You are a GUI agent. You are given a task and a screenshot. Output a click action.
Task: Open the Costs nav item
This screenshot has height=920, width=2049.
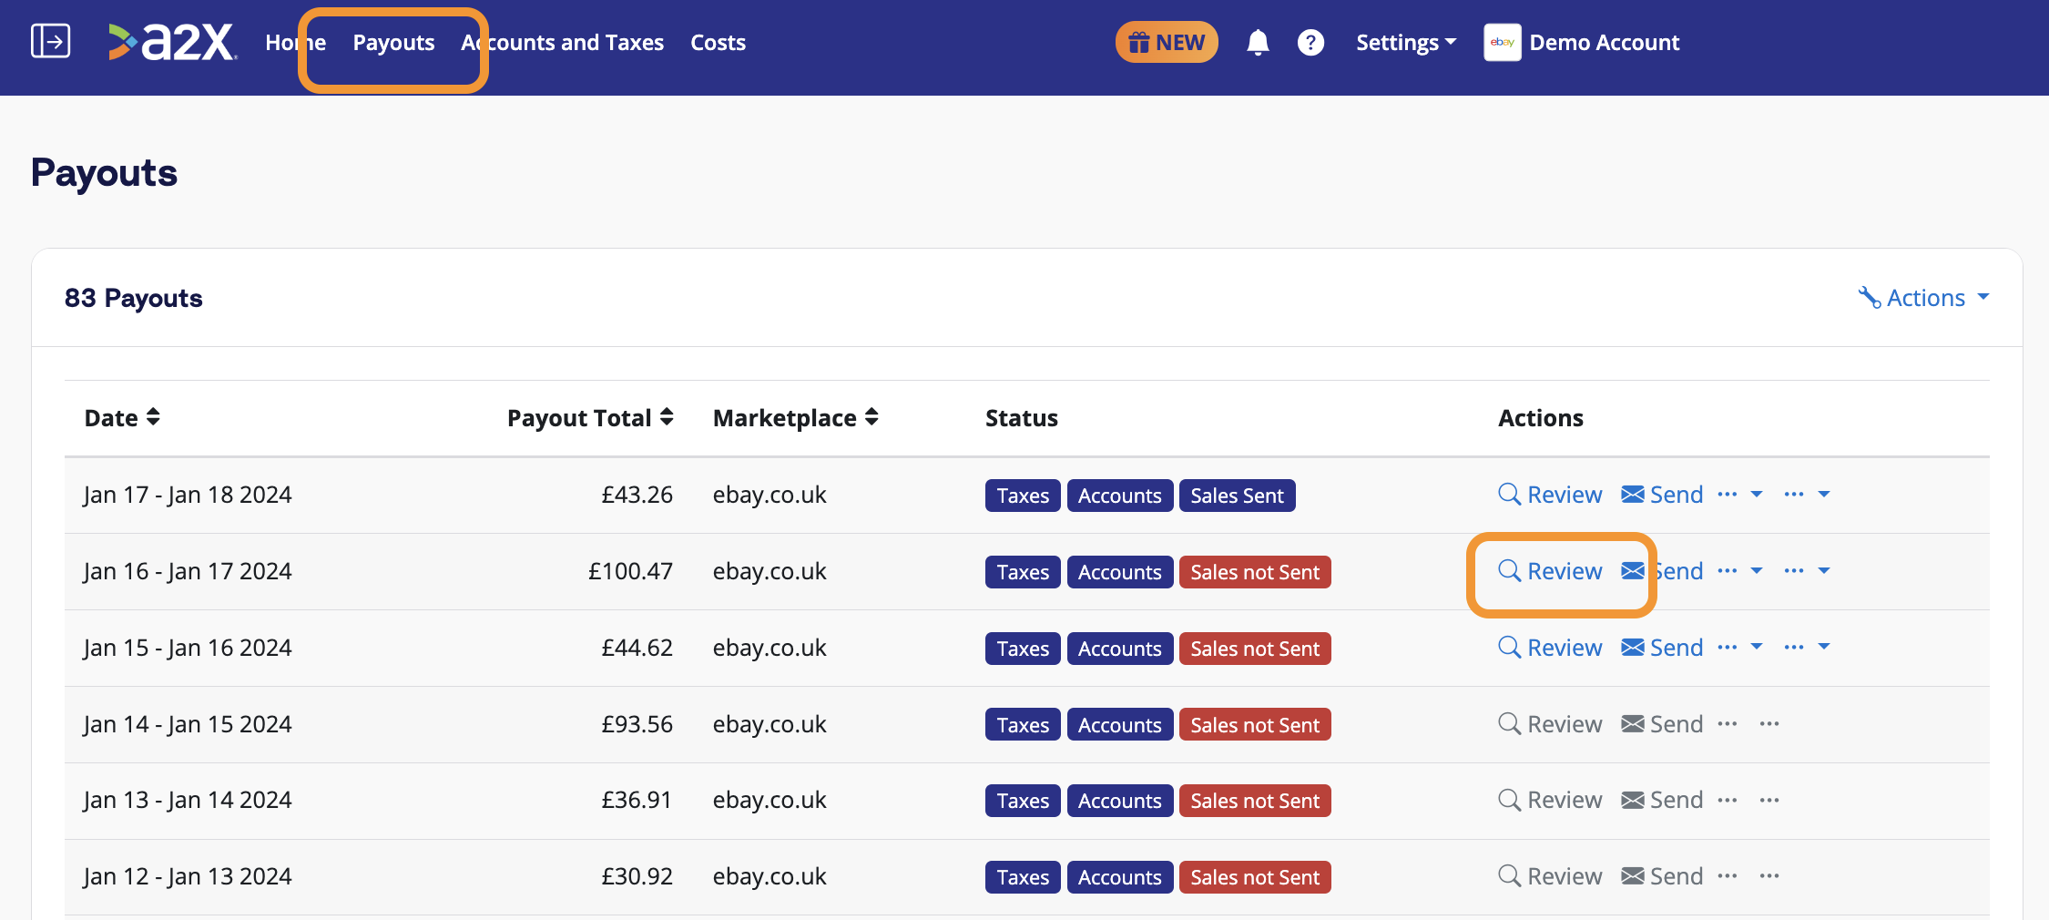[718, 42]
